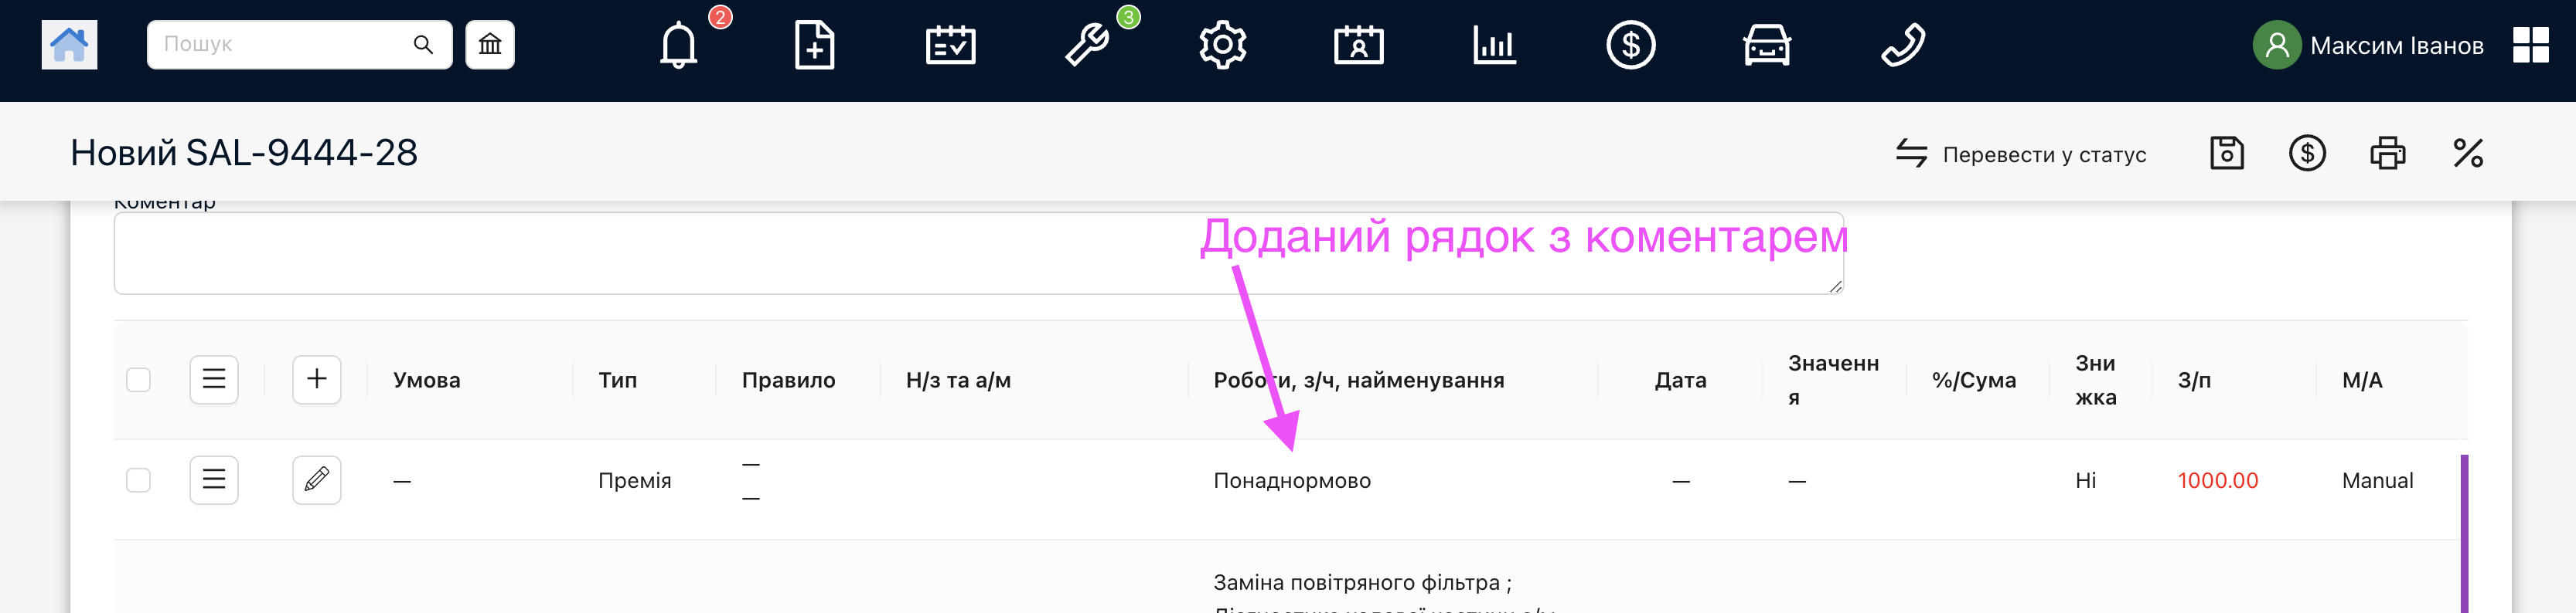Image resolution: width=2576 pixels, height=613 pixels.
Task: Check the Премія row checkbox
Action: (x=139, y=480)
